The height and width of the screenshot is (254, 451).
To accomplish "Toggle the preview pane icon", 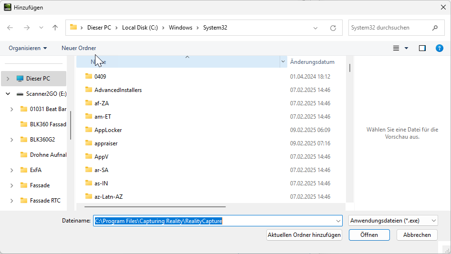I will coord(422,48).
